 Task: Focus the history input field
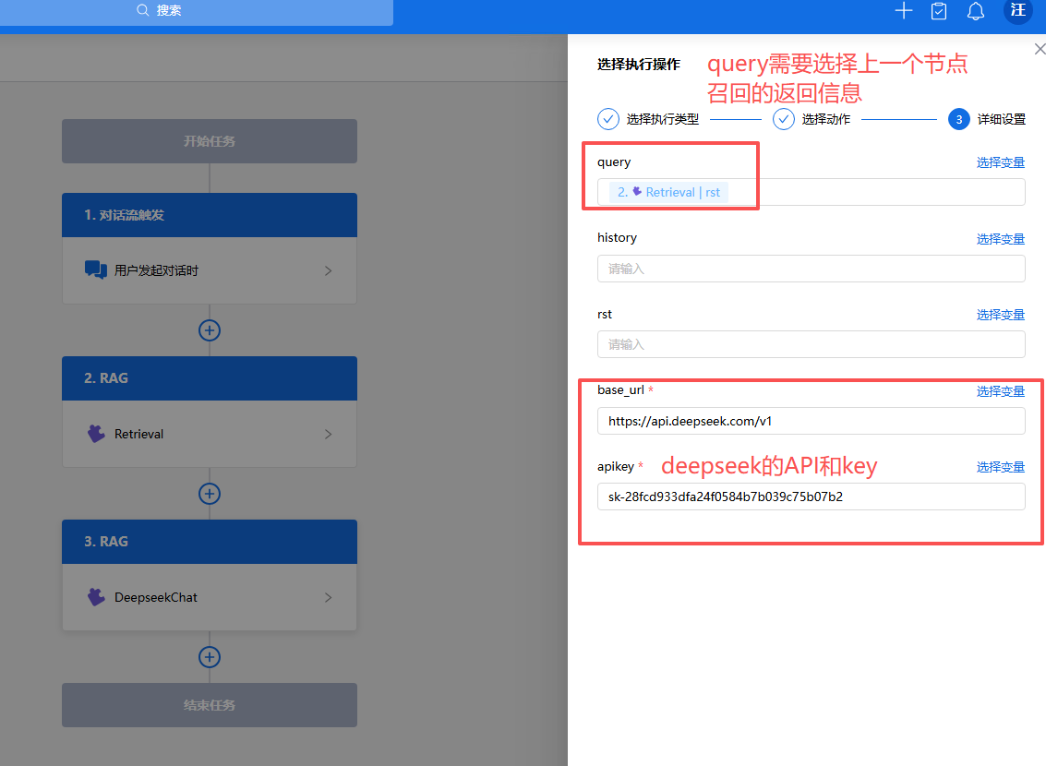pos(812,269)
